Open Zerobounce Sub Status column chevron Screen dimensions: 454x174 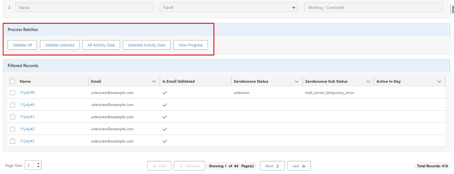(x=368, y=81)
